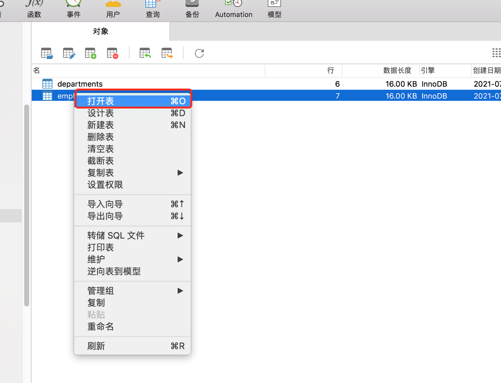
Task: Click 16.00 KB in the departments row
Action: [401, 84]
